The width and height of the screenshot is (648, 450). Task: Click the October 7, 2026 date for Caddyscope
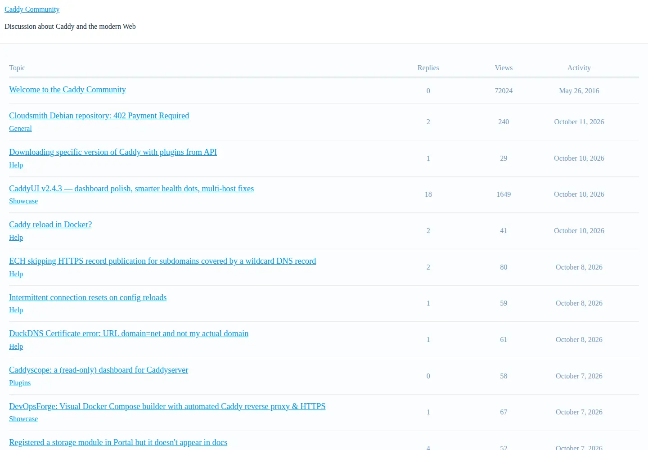[579, 376]
